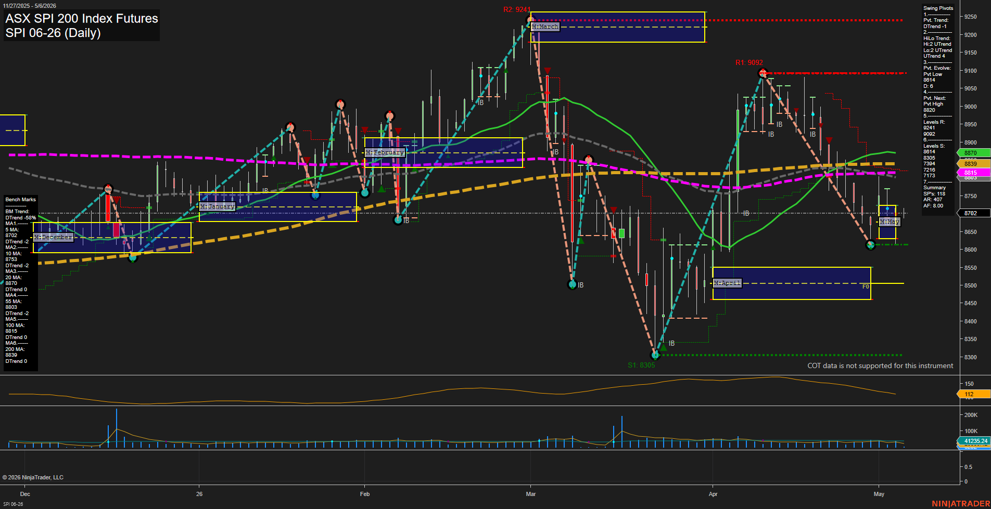Click the Feb label on time axis
Image resolution: width=991 pixels, height=509 pixels.
tap(365, 494)
